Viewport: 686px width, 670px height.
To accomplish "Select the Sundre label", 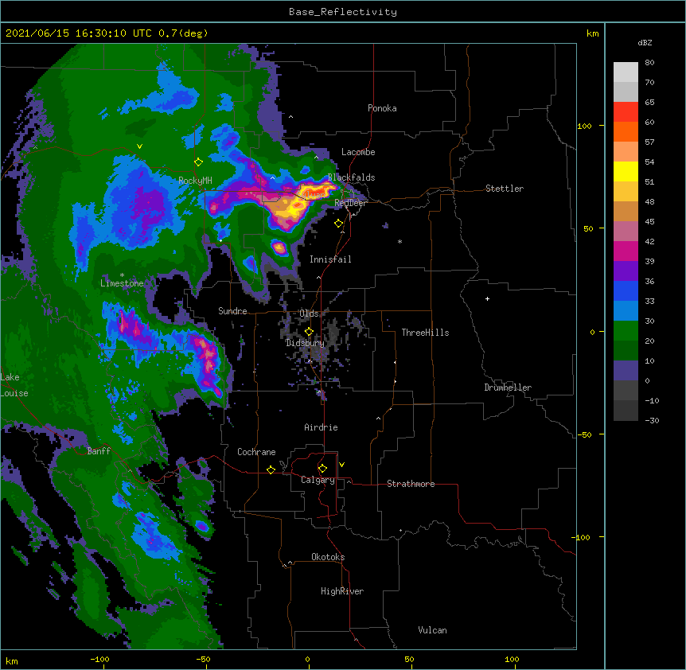I will [232, 311].
